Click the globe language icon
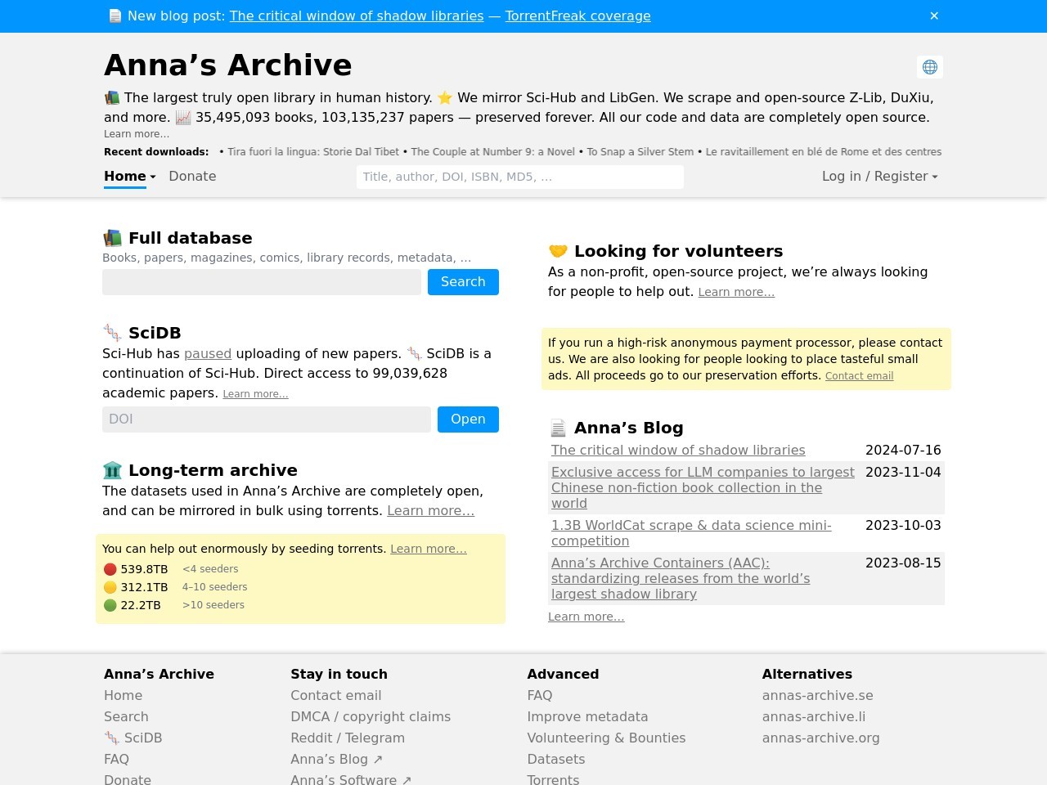Image resolution: width=1047 pixels, height=785 pixels. coord(930,66)
